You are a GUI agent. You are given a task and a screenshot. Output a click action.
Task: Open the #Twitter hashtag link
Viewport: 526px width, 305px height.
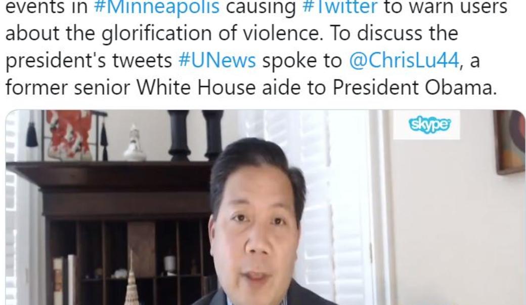339,7
